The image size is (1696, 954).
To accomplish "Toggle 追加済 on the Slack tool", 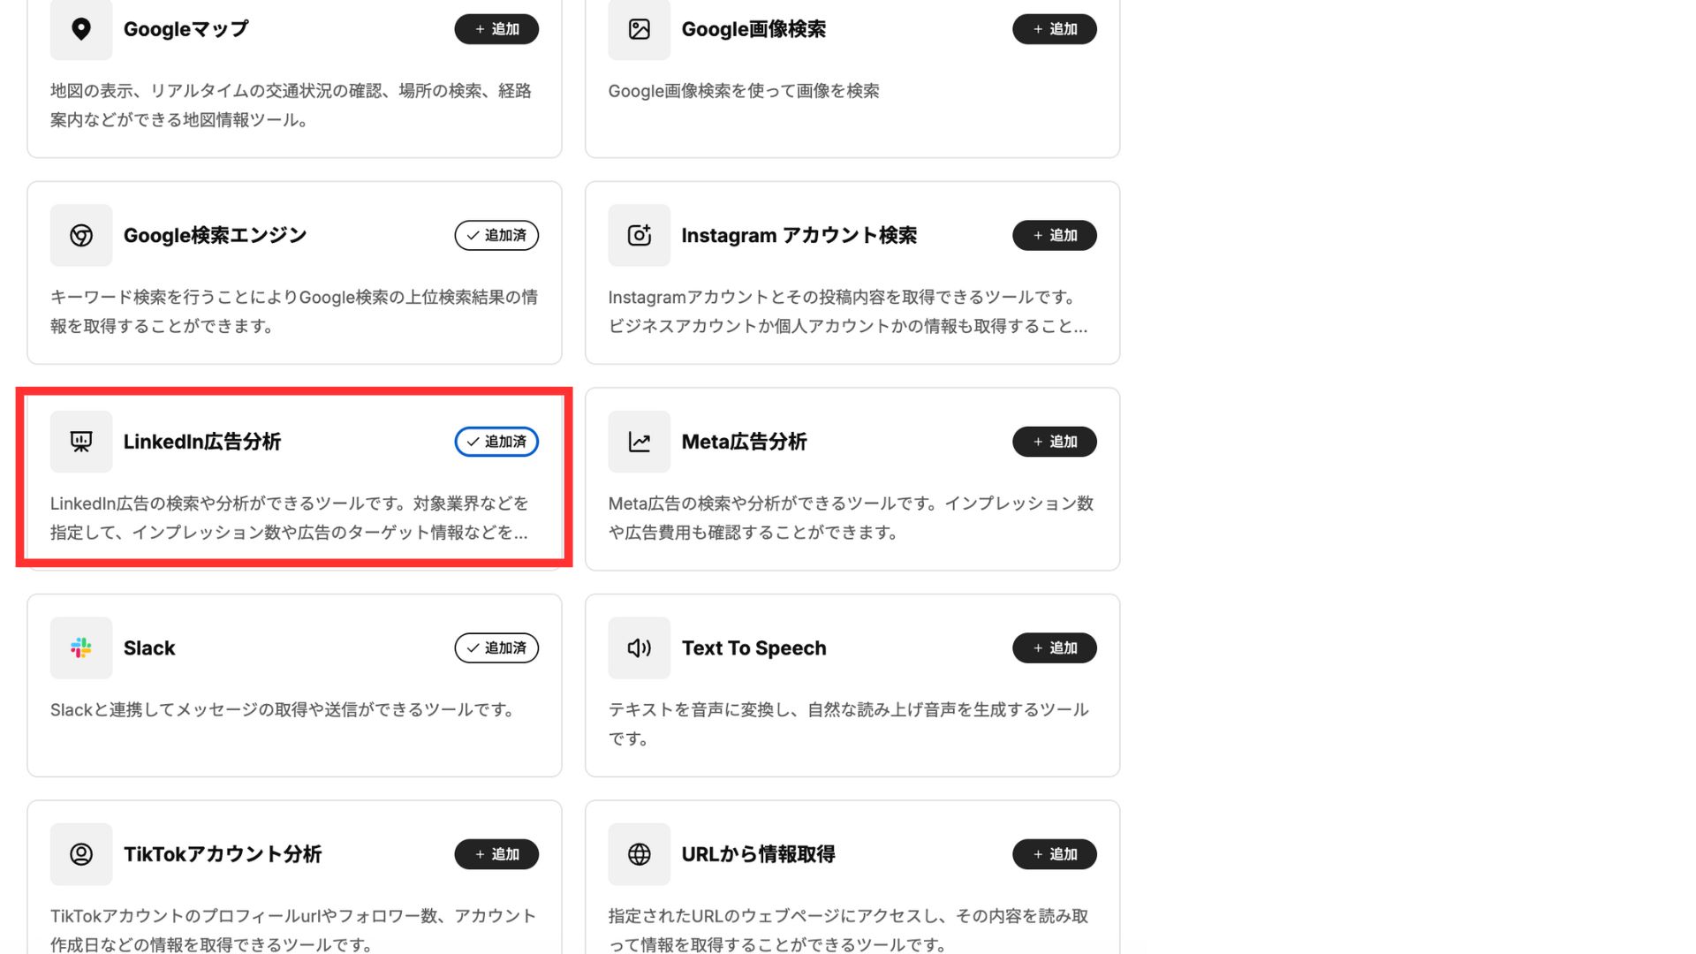I will click(x=496, y=647).
